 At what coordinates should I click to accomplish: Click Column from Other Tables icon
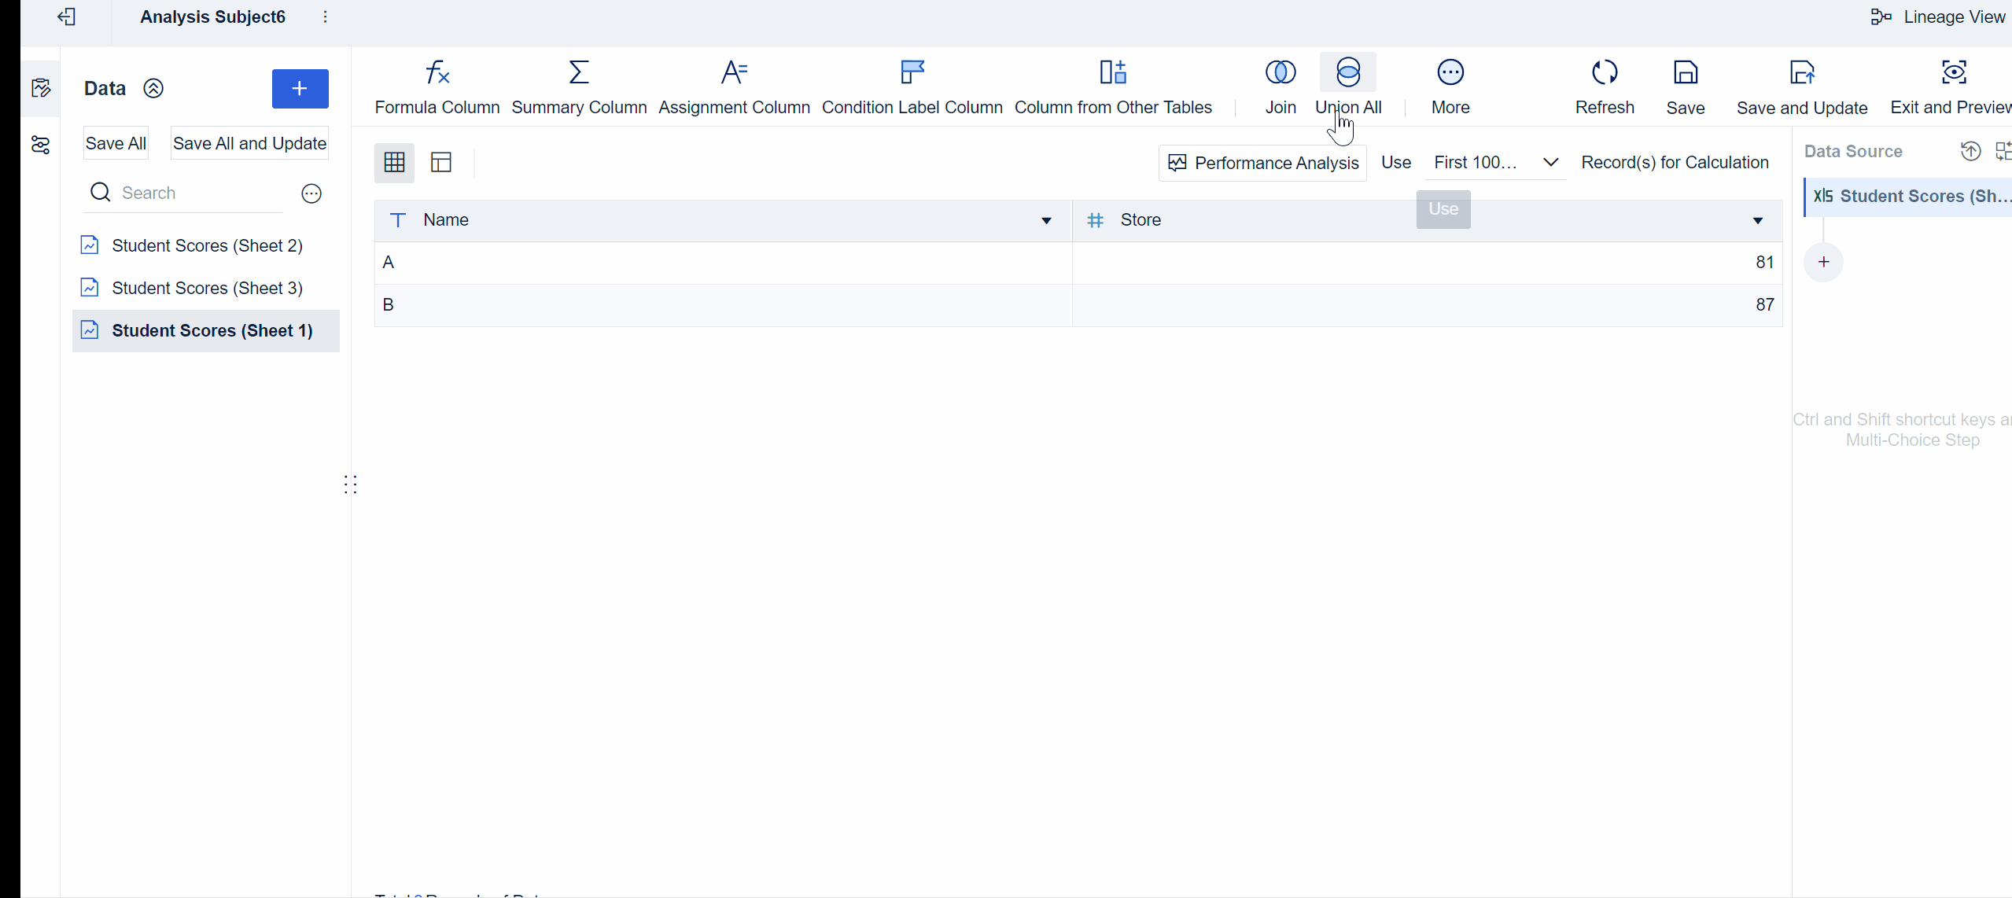1112,73
